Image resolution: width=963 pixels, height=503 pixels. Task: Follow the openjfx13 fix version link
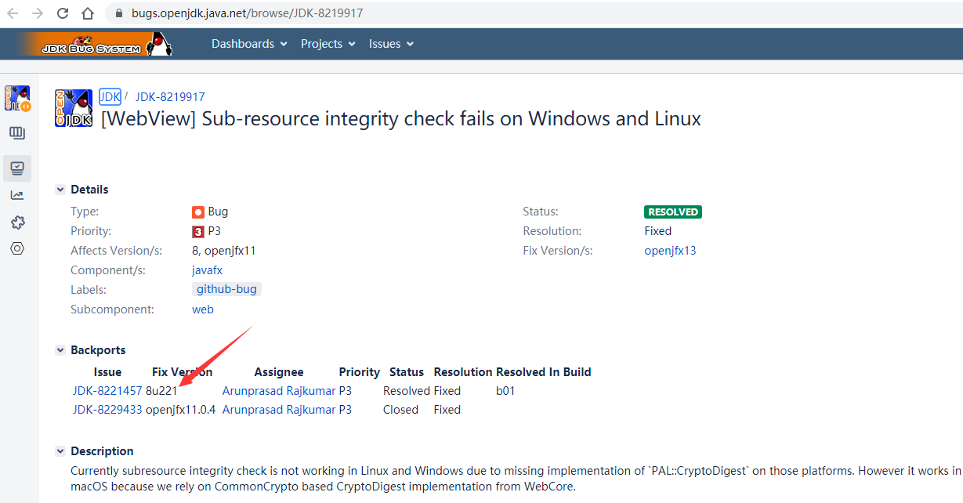(x=670, y=250)
